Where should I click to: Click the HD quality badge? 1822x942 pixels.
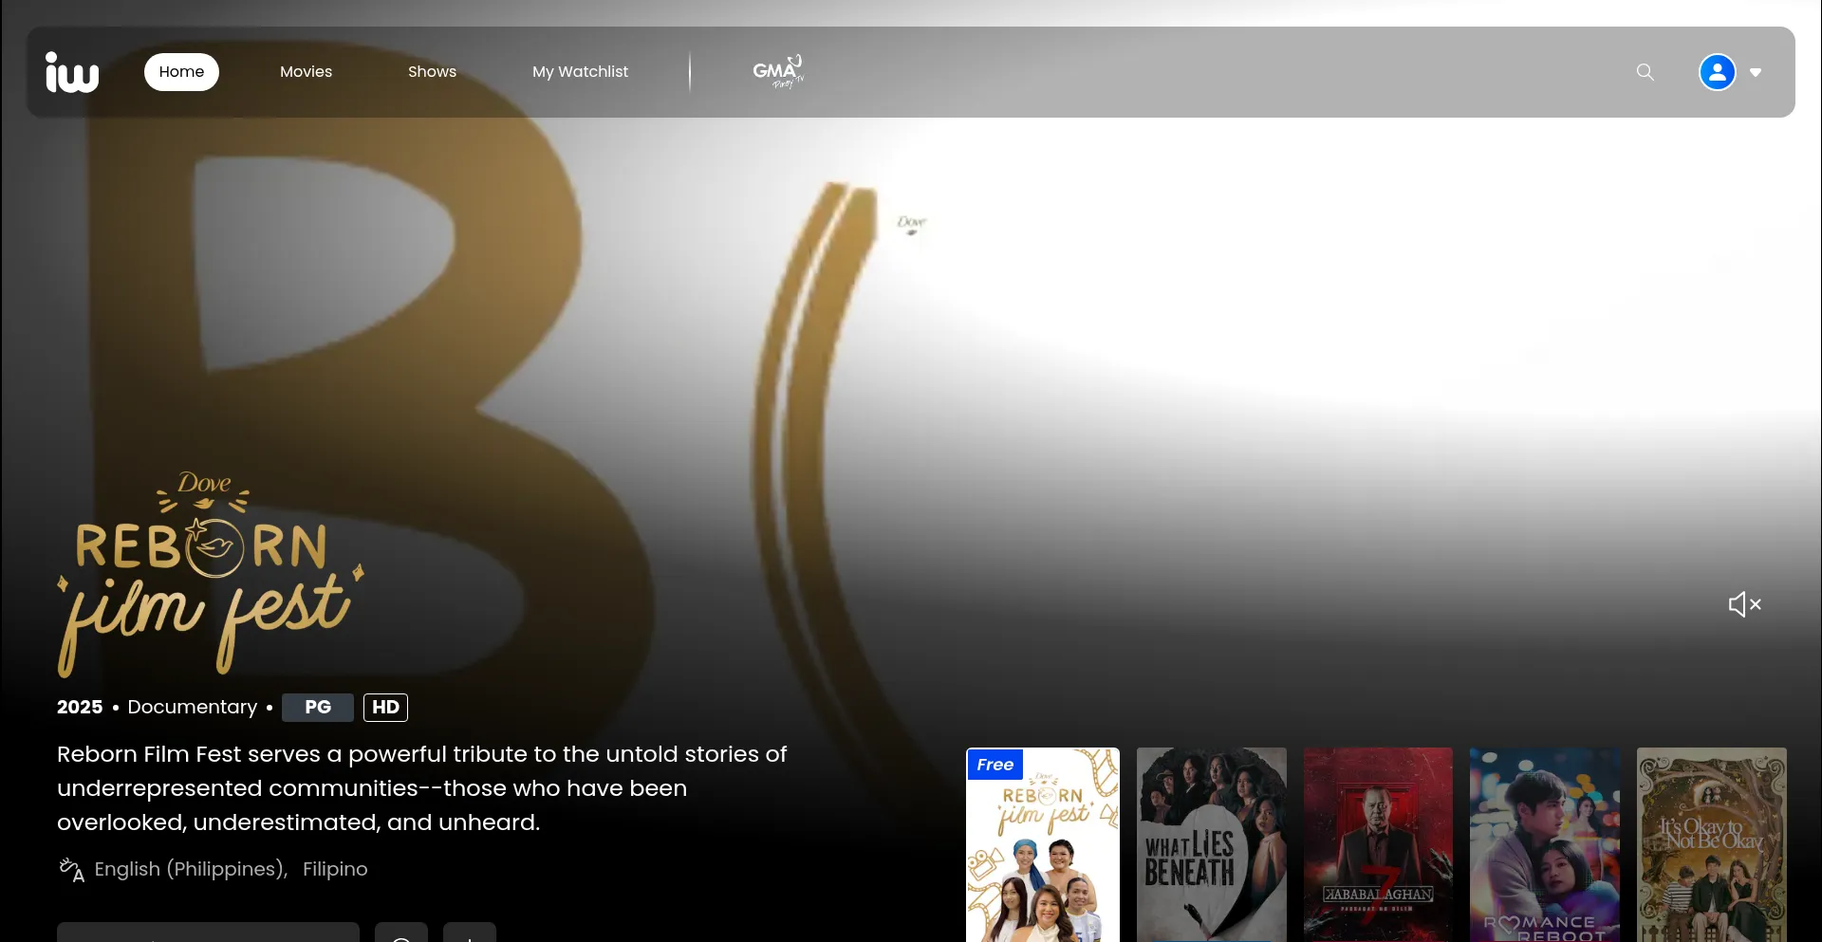(x=385, y=708)
